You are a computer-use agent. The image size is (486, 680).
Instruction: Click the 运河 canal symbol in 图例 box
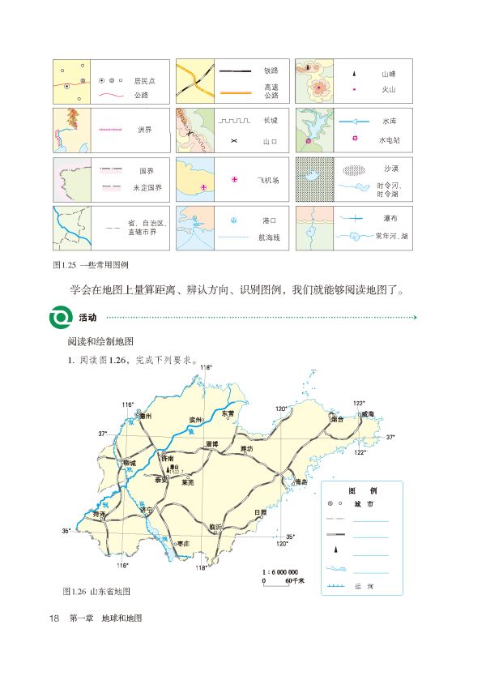(x=335, y=586)
